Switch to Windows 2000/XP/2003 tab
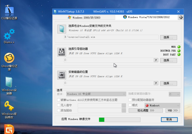 point(84,18)
